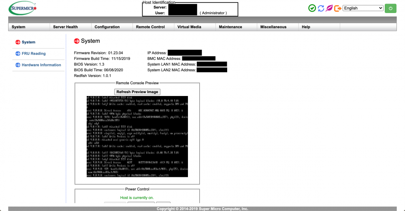Click red arrow icon beside System heading

tap(77, 41)
